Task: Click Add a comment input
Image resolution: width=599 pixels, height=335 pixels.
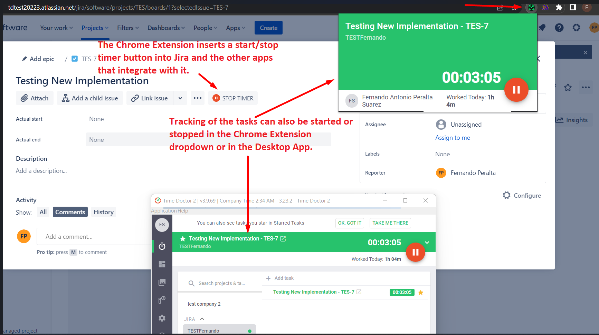Action: coord(94,237)
